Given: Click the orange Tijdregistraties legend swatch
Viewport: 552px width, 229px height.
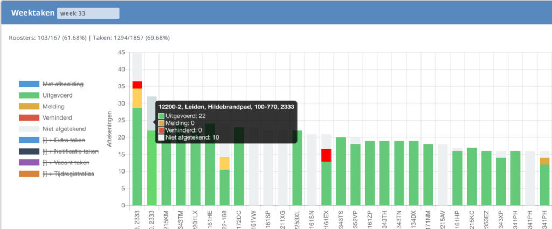Looking at the screenshot, I should (29, 174).
